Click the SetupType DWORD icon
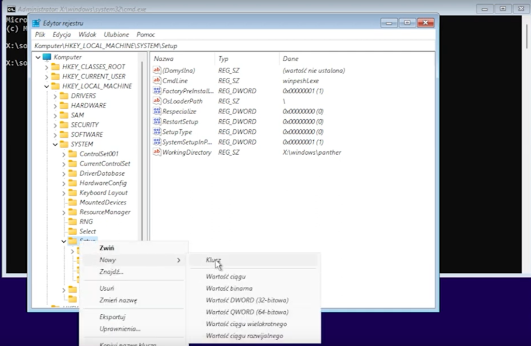This screenshot has width=531, height=346. click(157, 131)
